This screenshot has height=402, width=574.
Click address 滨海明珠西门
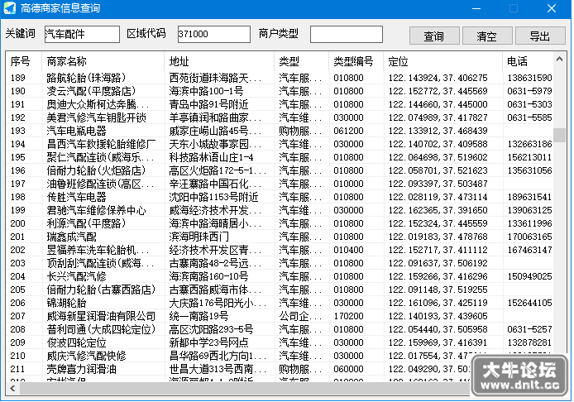coord(199,237)
